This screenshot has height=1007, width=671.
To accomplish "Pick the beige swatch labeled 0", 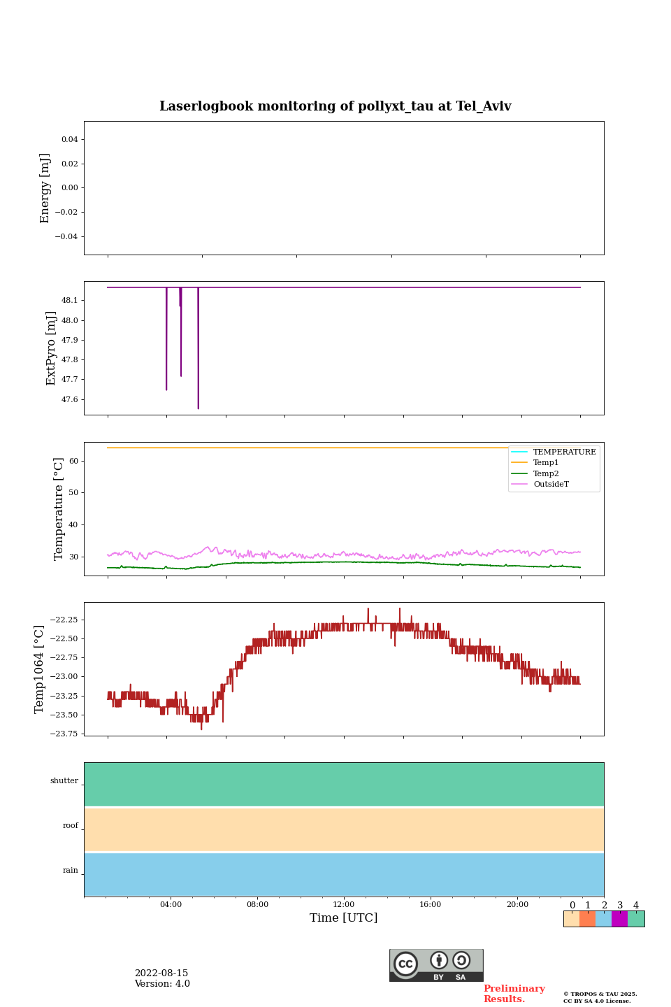I will coord(572,919).
